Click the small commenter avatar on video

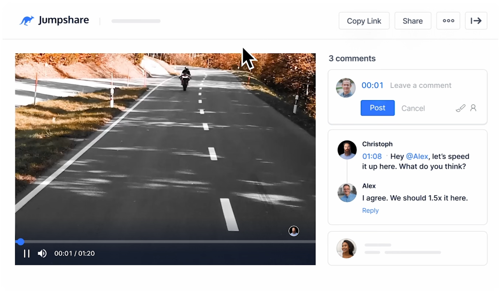click(x=294, y=231)
